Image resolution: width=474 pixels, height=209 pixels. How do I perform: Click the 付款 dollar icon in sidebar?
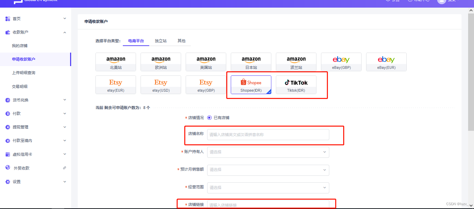click(8, 113)
